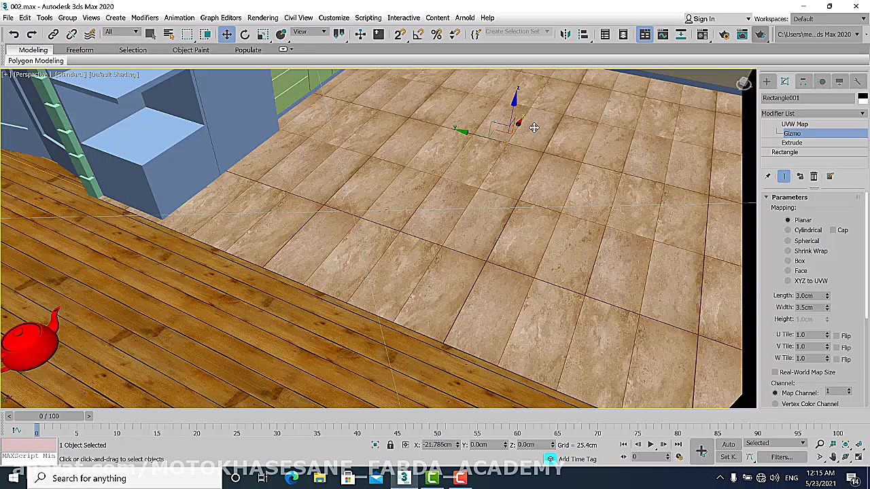Open the Modifier List dropdown
Screen dimensions: 870x489
click(x=814, y=113)
